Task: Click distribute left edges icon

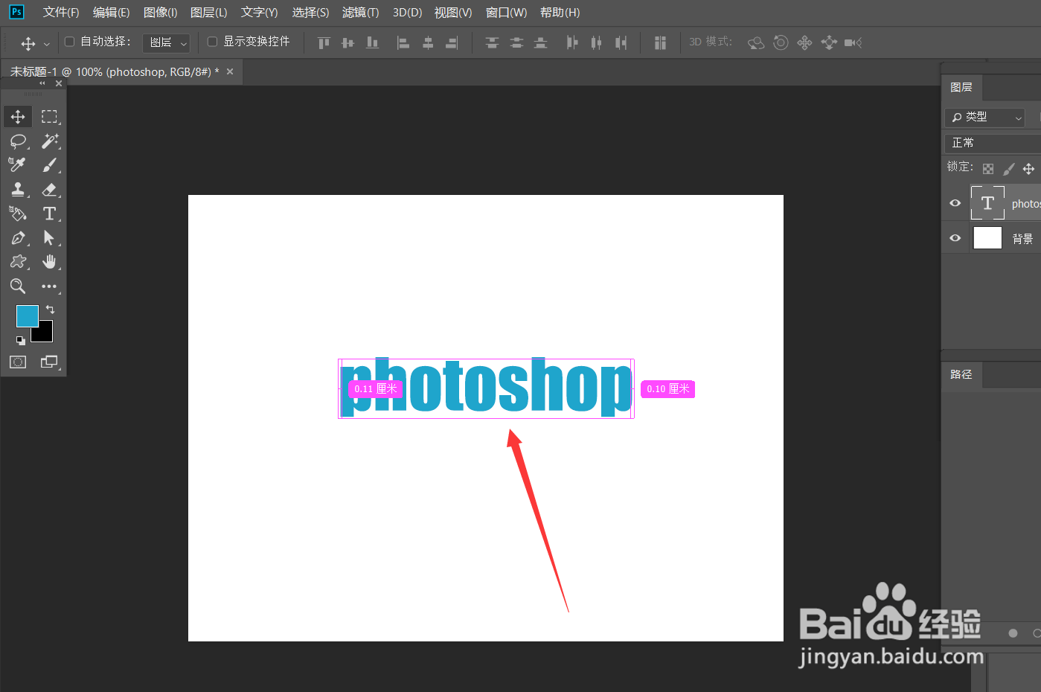Action: point(571,42)
